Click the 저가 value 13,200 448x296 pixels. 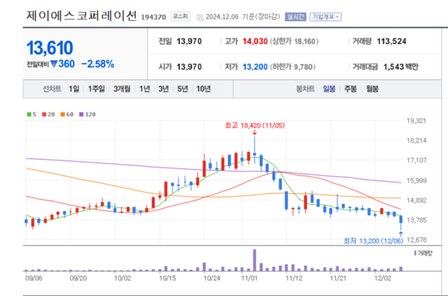coord(255,67)
